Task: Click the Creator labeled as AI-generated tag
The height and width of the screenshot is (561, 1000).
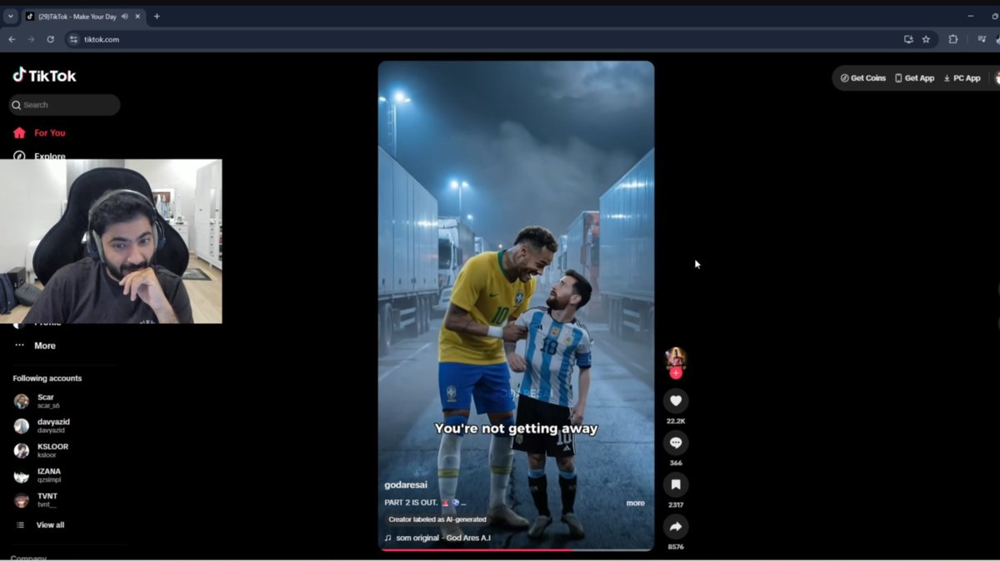Action: 437,519
